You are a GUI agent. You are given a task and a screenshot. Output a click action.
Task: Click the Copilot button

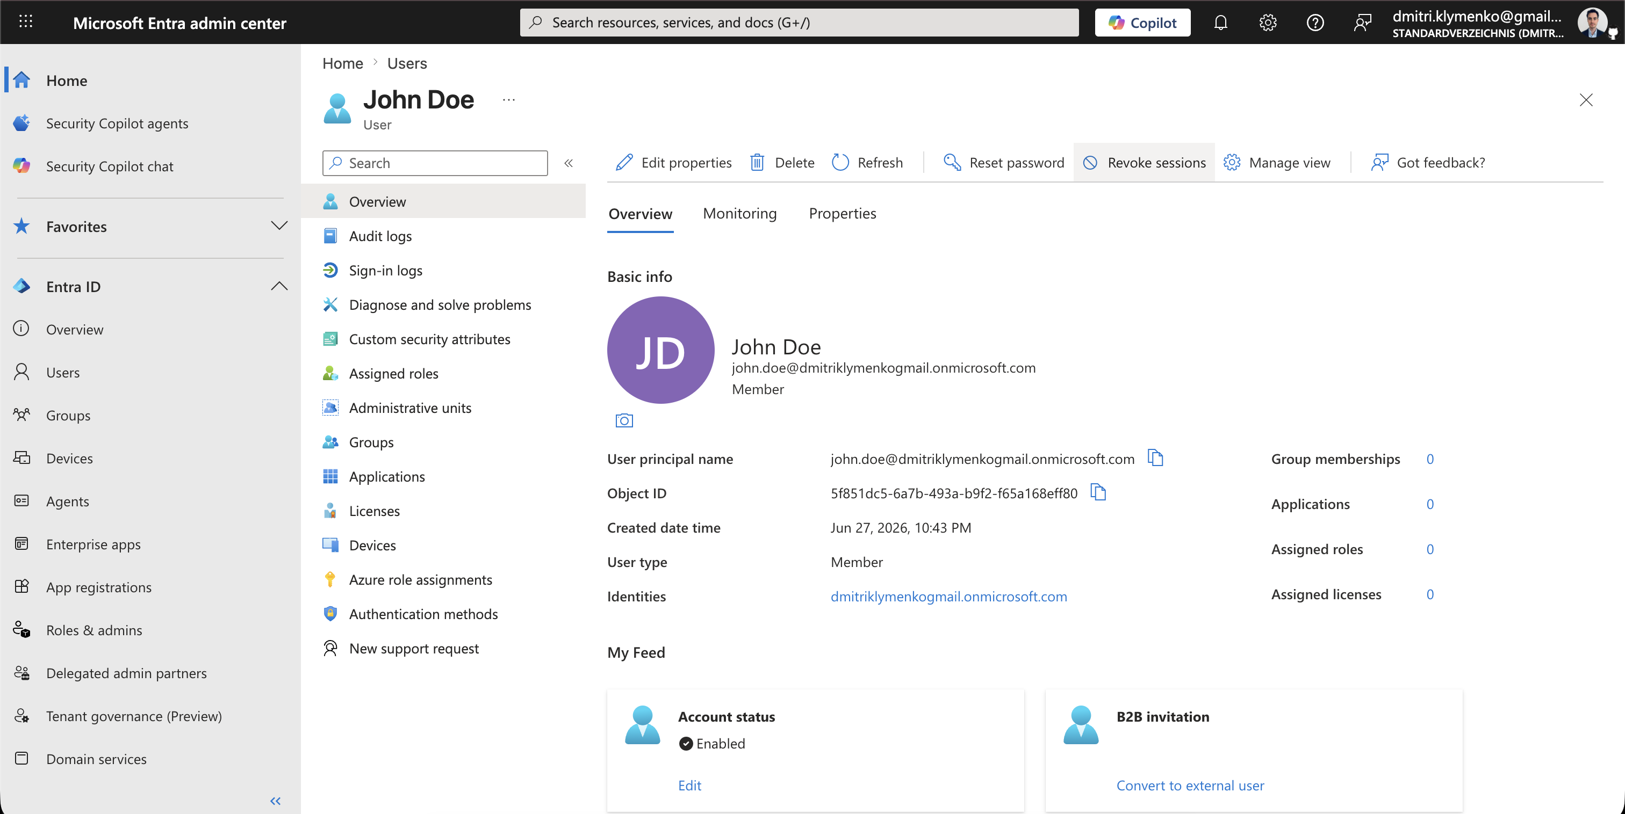tap(1142, 23)
